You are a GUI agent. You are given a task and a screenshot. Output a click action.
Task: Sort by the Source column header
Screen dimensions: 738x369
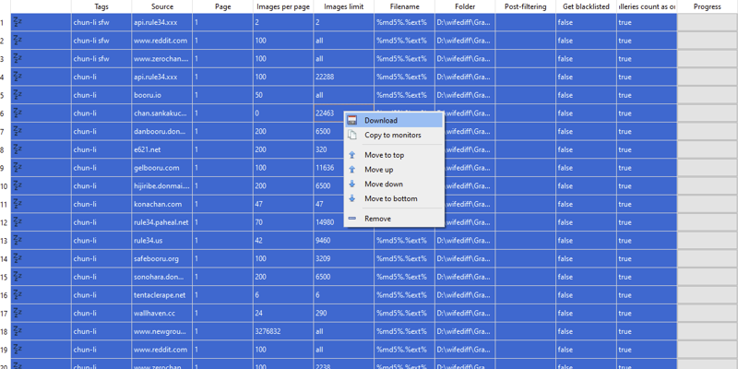[162, 6]
